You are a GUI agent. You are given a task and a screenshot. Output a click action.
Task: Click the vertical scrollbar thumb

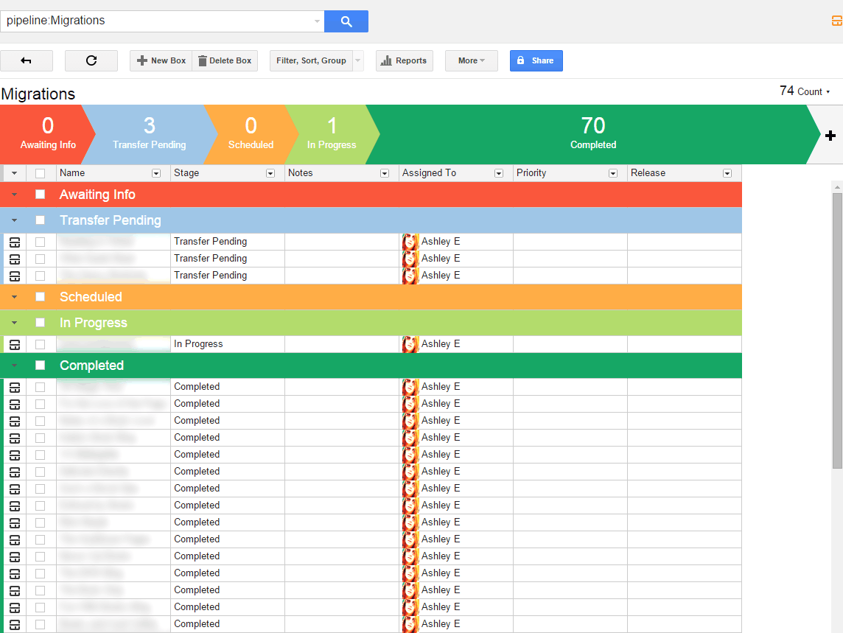pyautogui.click(x=837, y=330)
